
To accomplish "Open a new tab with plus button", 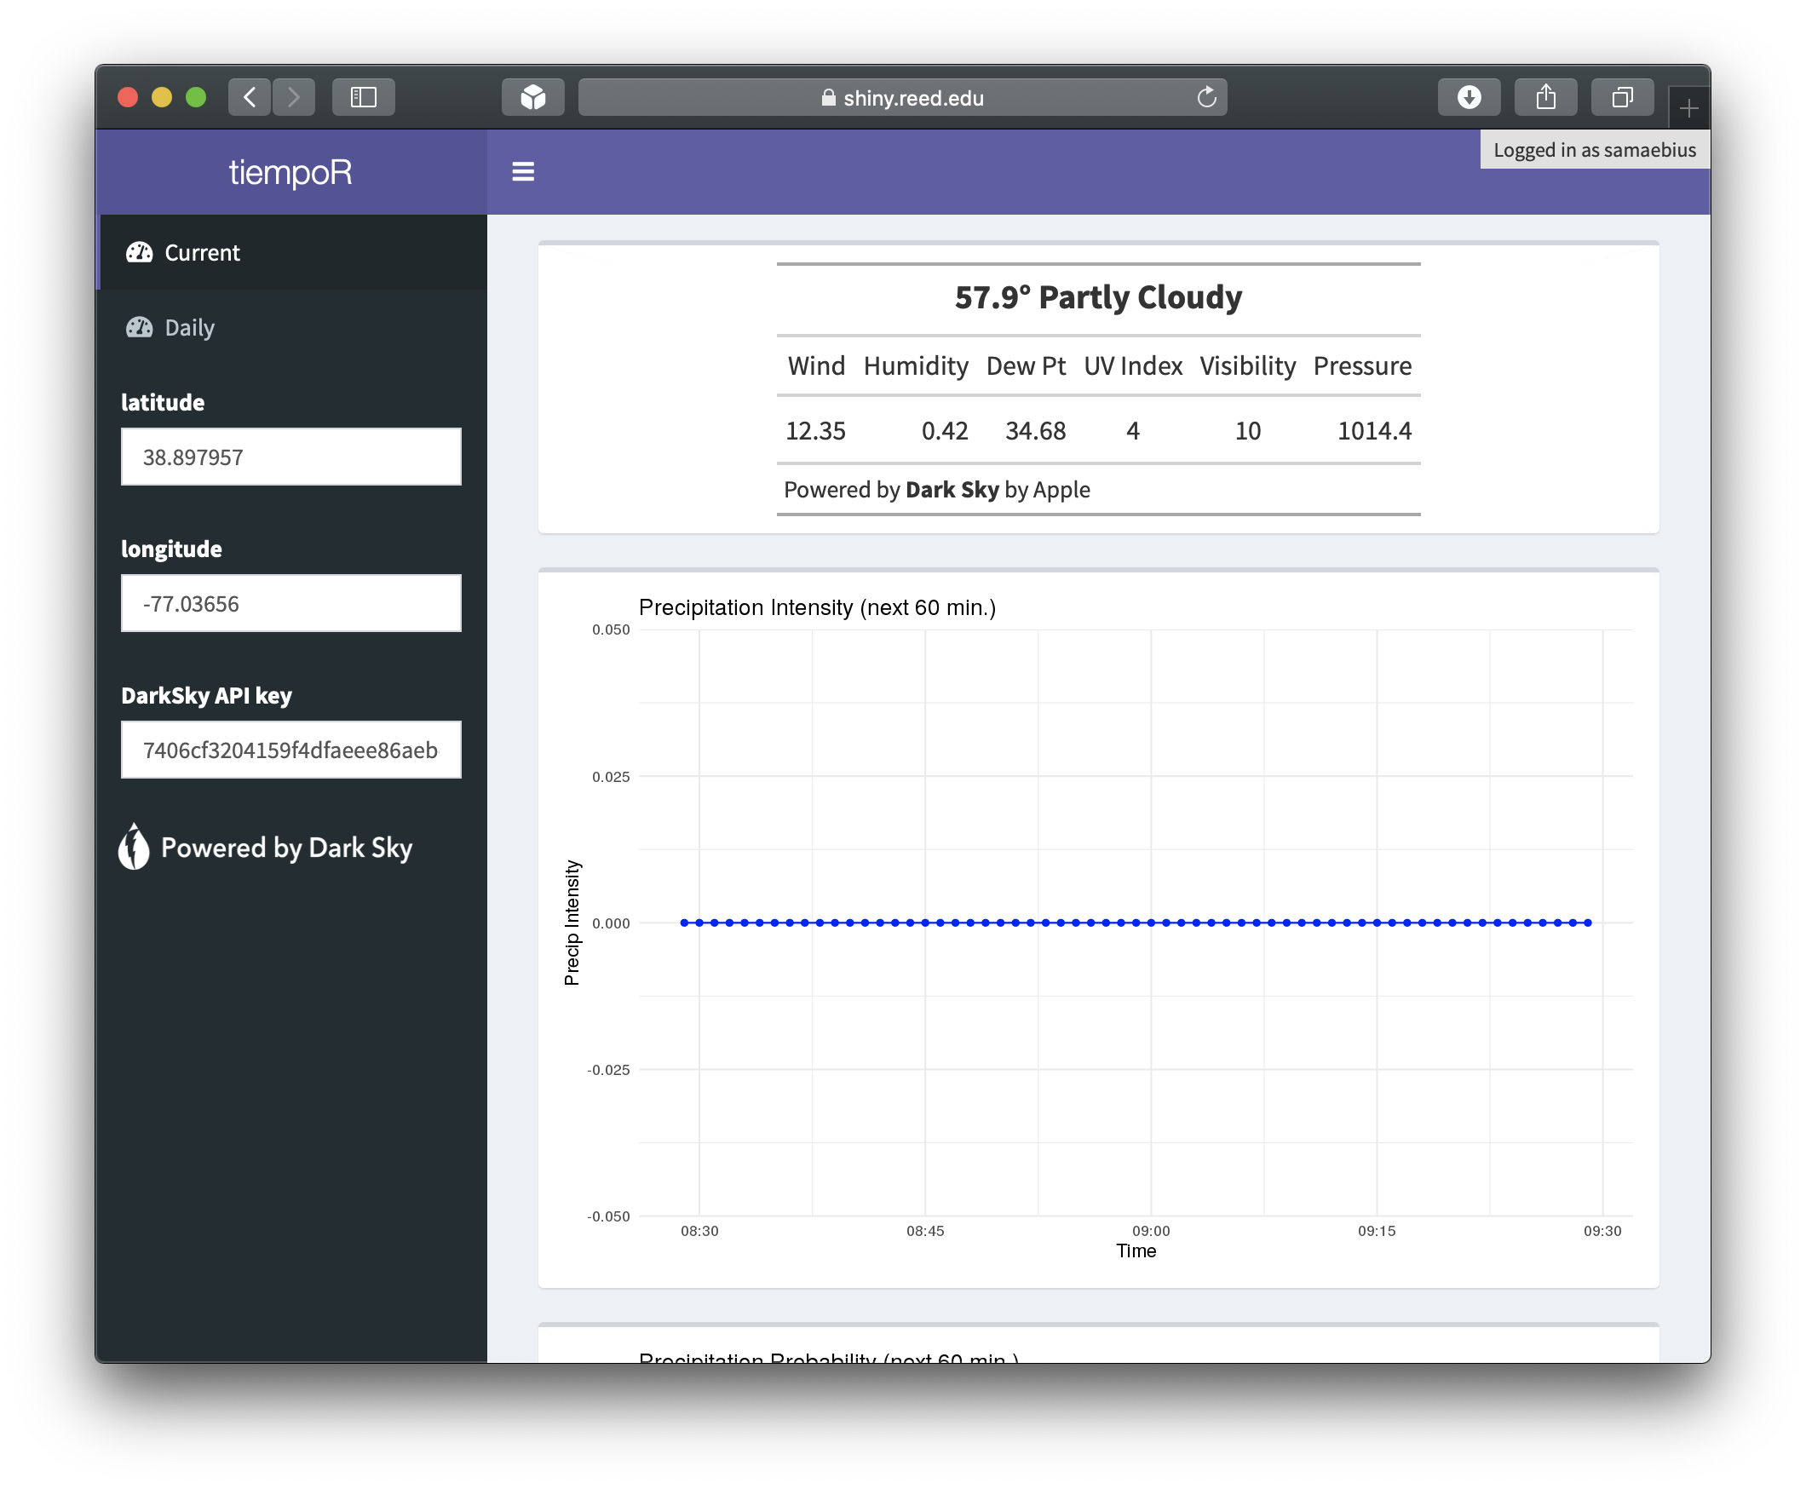I will [x=1688, y=109].
